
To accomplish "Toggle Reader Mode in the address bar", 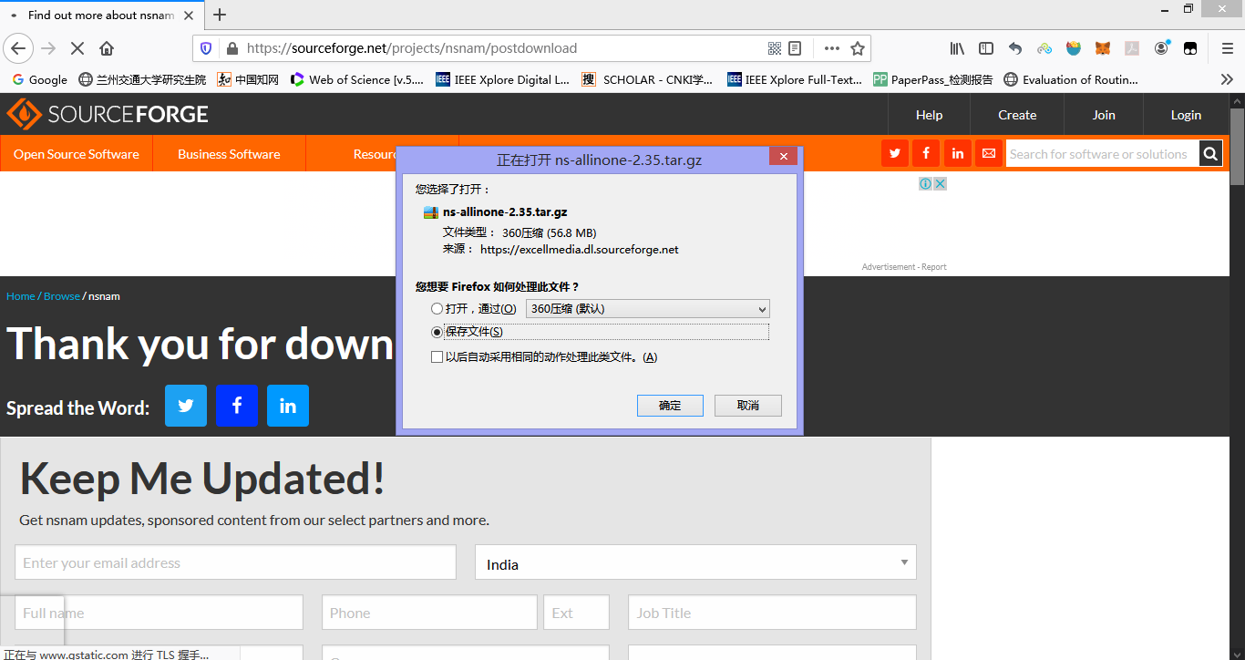I will (797, 47).
